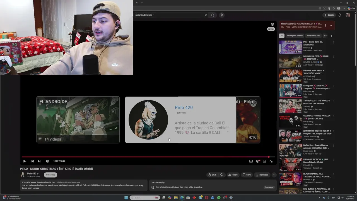Screen dimensions: 357x201
Task: Show hidden system tray icons
Action: (x=319, y=198)
